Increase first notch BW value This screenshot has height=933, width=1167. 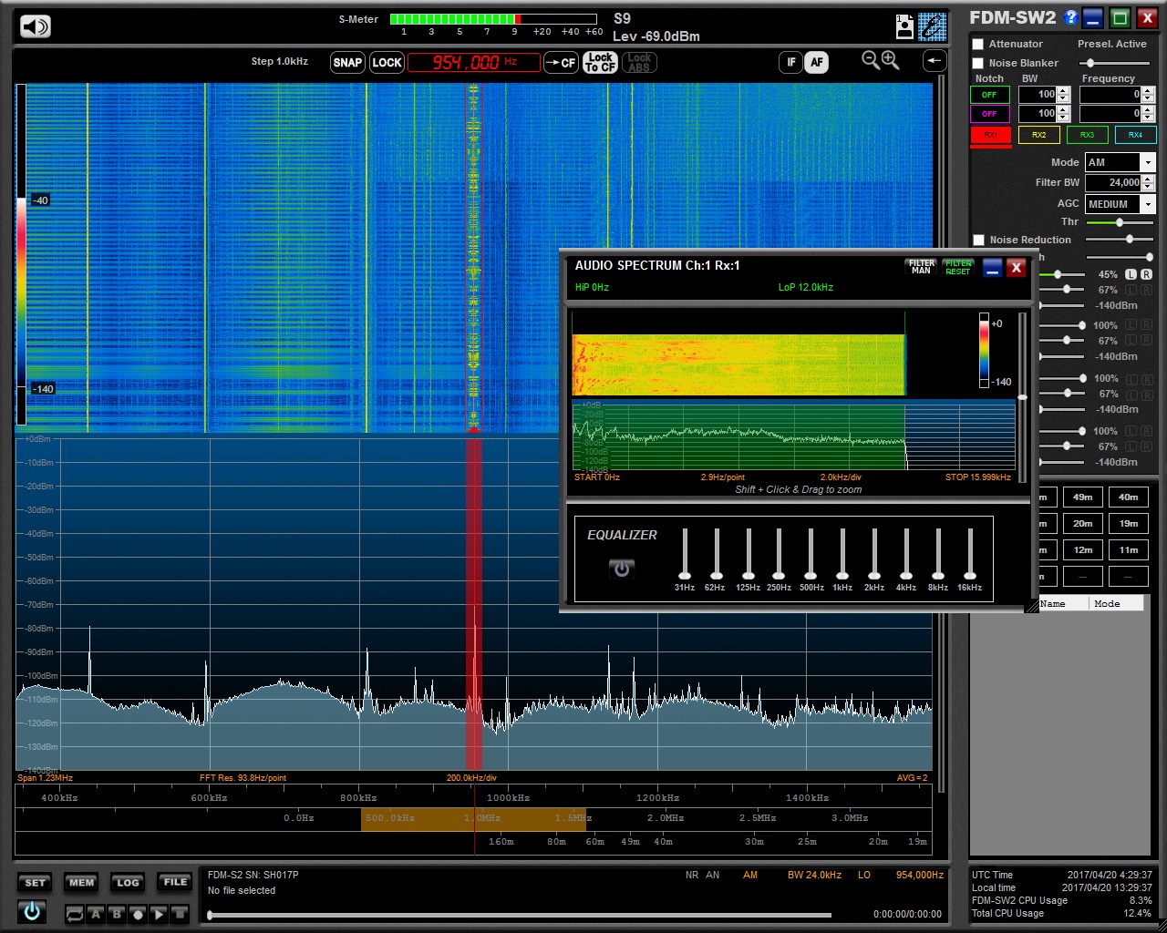pos(1063,90)
